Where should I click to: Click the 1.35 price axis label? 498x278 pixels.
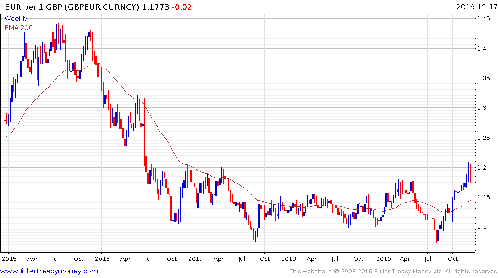point(484,78)
